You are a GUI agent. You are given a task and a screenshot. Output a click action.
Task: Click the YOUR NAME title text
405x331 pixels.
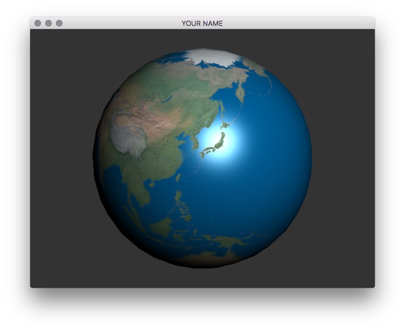coord(202,24)
